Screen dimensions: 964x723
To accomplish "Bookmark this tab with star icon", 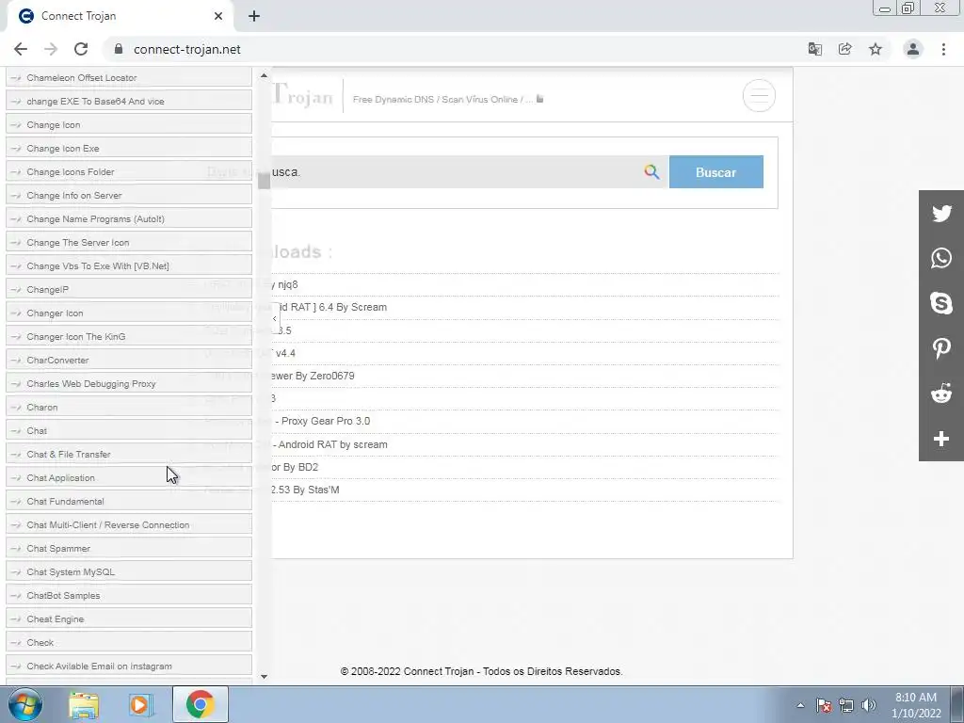I will pos(876,49).
